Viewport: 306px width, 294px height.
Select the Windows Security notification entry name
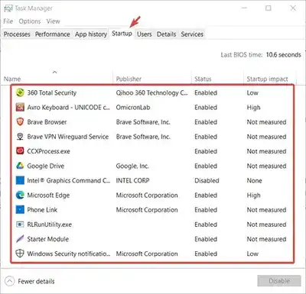tap(69, 254)
